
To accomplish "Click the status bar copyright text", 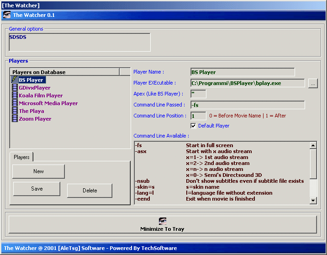I will pos(90,248).
